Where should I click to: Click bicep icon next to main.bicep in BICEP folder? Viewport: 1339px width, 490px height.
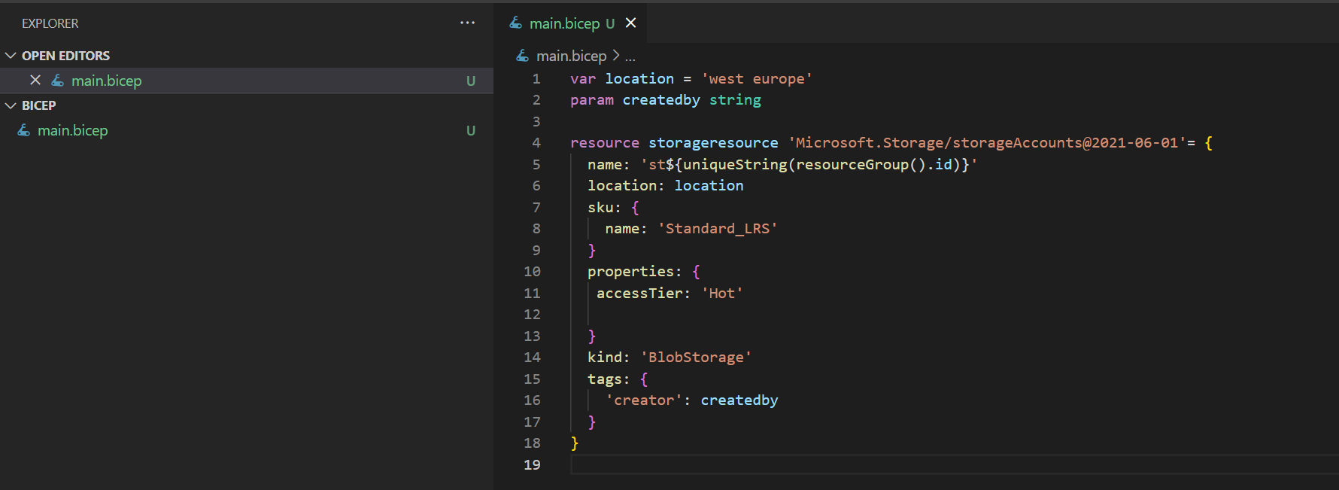[24, 130]
